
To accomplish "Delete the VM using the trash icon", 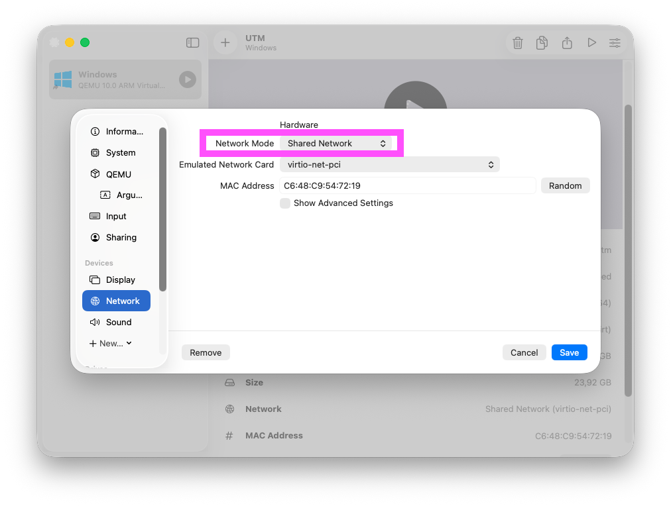I will [x=517, y=42].
